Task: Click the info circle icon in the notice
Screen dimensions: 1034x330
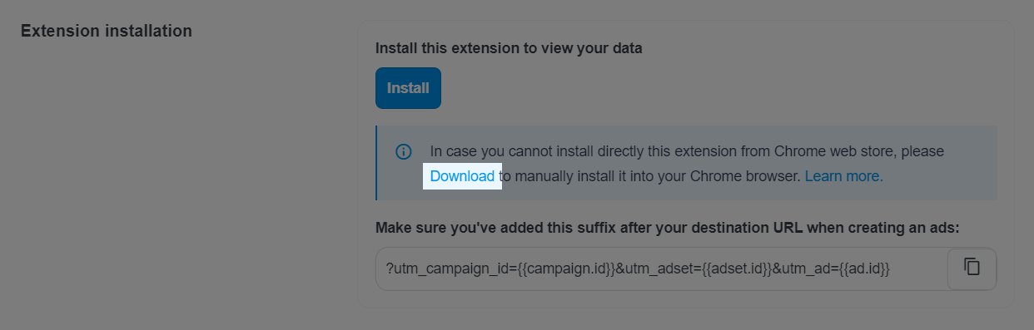Action: click(x=404, y=151)
